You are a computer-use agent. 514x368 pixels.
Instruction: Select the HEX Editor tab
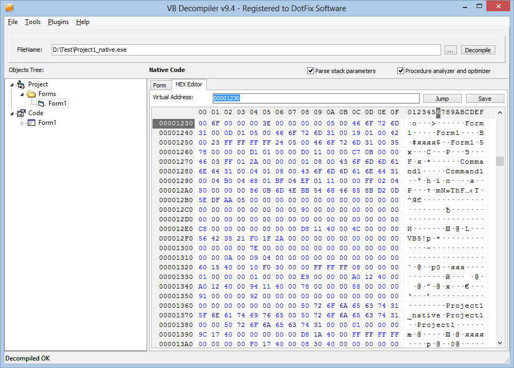189,84
